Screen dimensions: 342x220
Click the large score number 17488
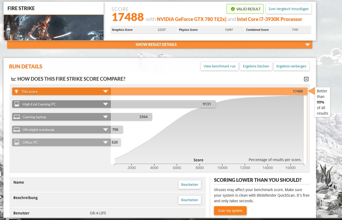tap(128, 18)
